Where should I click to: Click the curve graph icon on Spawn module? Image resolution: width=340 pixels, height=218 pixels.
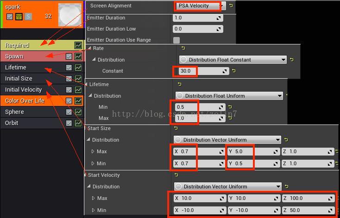click(78, 56)
